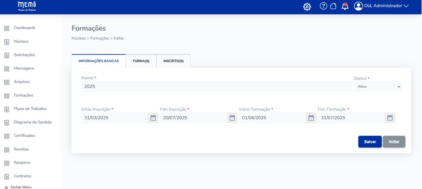422x189 pixels.
Task: Expand the Olá, Administrador user menu
Action: 386,6
